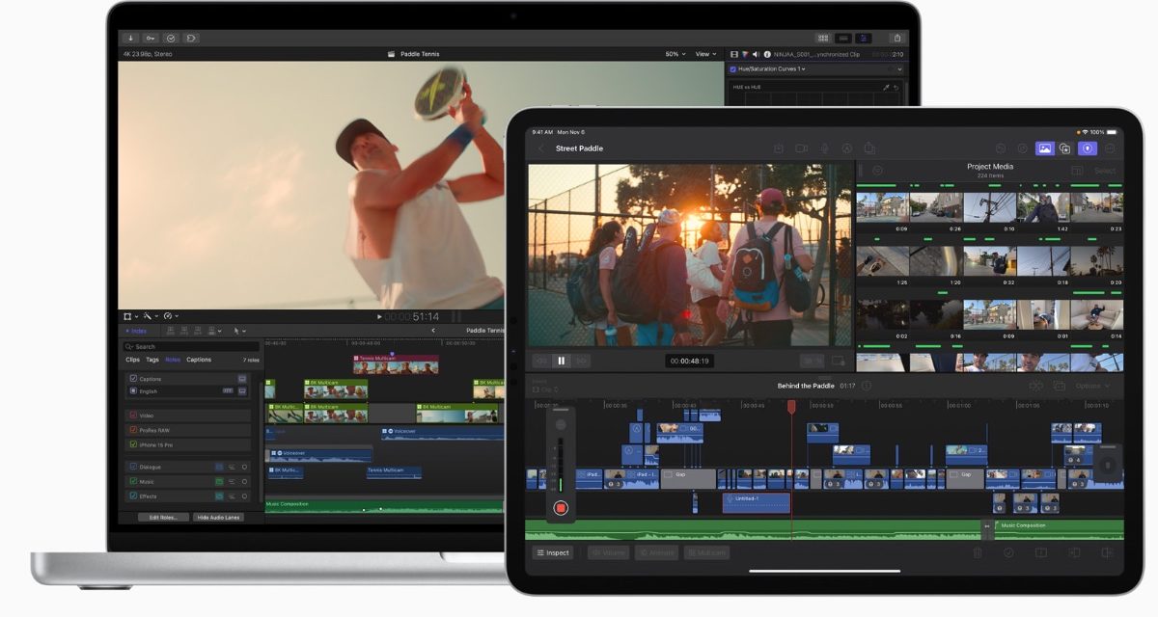Click the import media arrow icon

131,38
